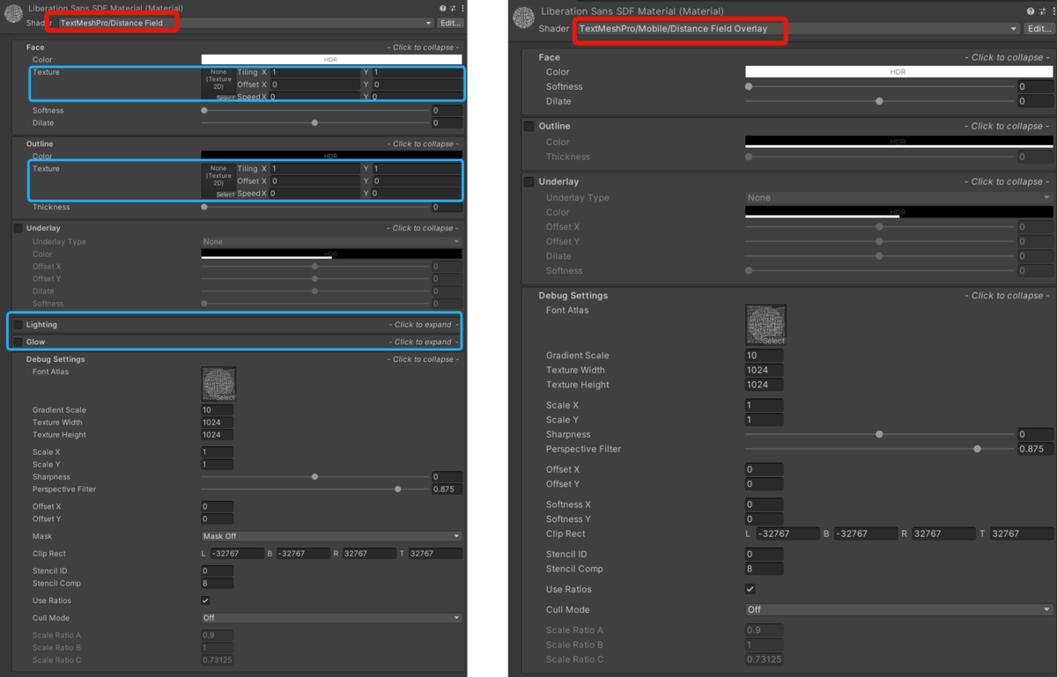Click Face Softness slider in right inspector

pyautogui.click(x=880, y=86)
